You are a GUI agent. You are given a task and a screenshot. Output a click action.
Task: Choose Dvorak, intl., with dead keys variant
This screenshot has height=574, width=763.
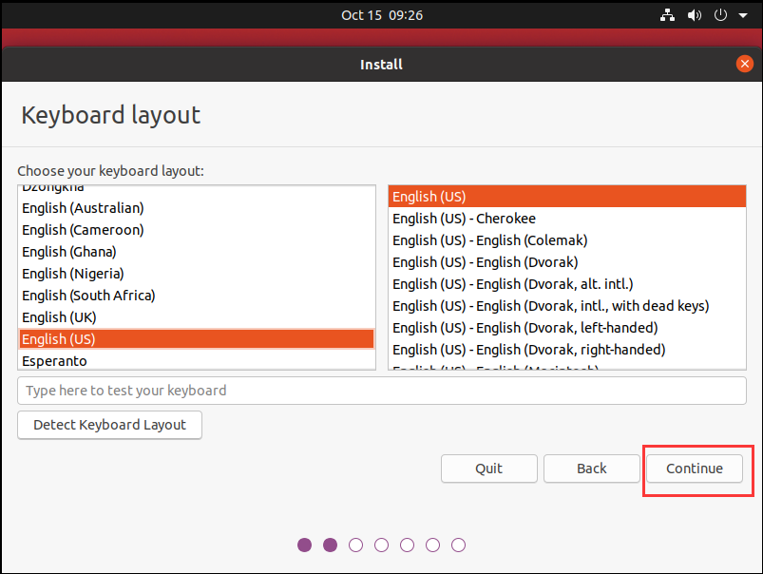pyautogui.click(x=567, y=306)
